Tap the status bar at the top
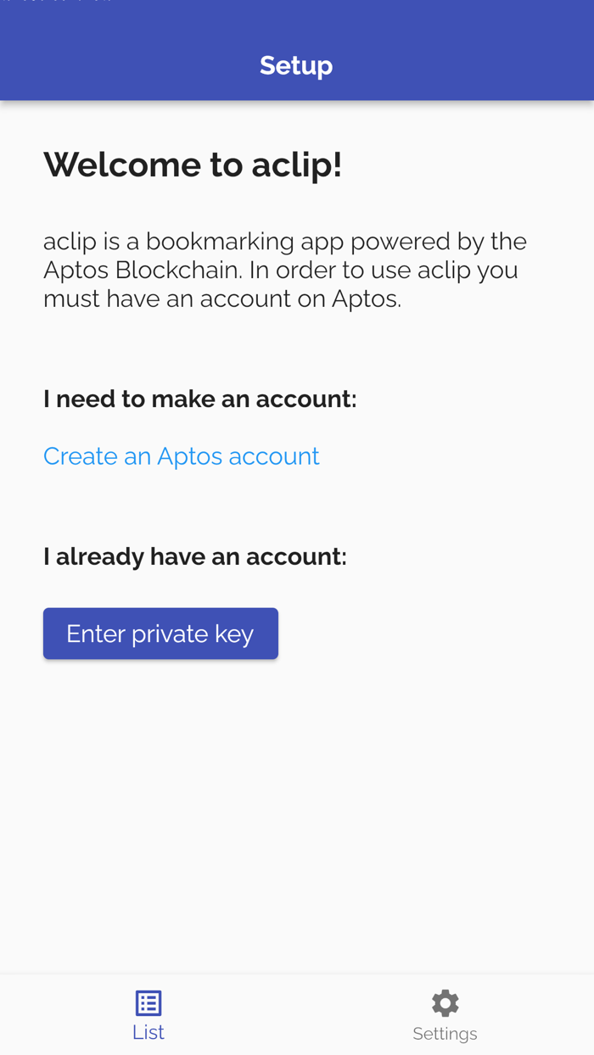This screenshot has width=594, height=1055. click(x=297, y=4)
